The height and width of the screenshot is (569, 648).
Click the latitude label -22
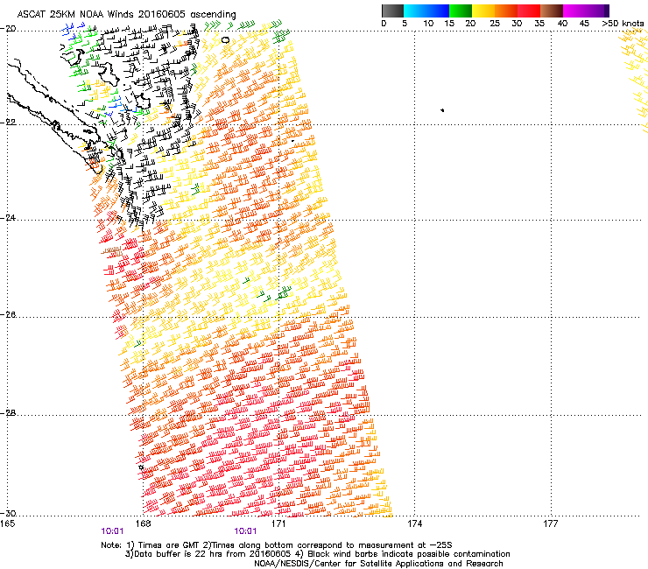pyautogui.click(x=8, y=123)
